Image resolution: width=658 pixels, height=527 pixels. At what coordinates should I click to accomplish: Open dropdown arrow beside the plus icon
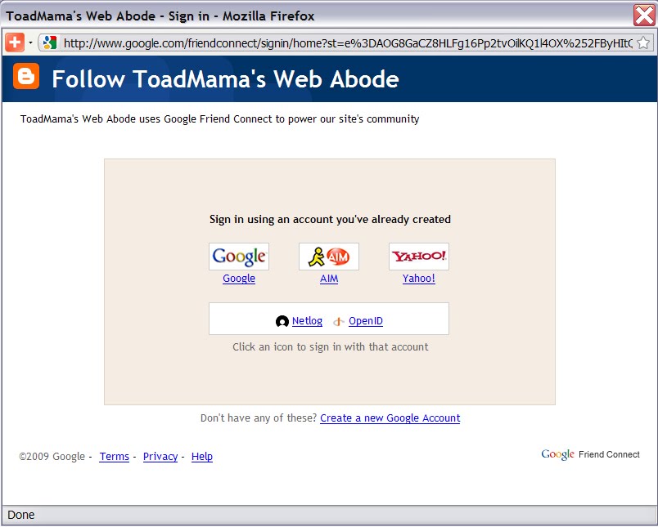(30, 42)
